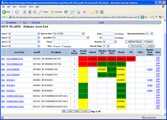Open the Mail envelope icon
167x120 pixels.
[x=72, y=12]
